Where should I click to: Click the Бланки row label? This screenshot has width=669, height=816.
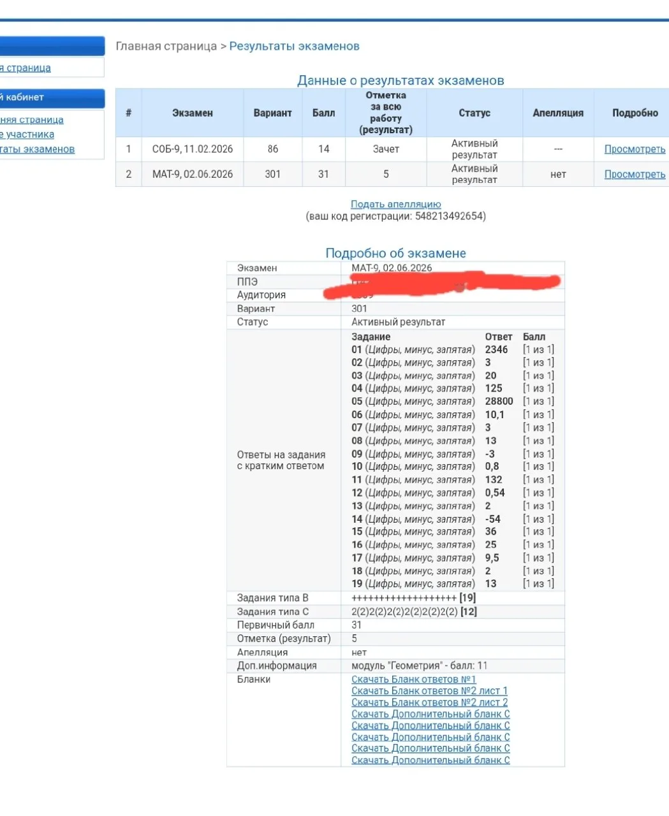tap(254, 680)
